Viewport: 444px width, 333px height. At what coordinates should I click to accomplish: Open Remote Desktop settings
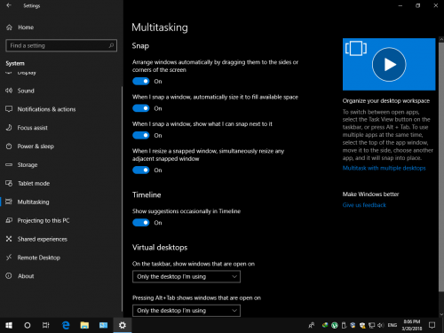(38, 258)
